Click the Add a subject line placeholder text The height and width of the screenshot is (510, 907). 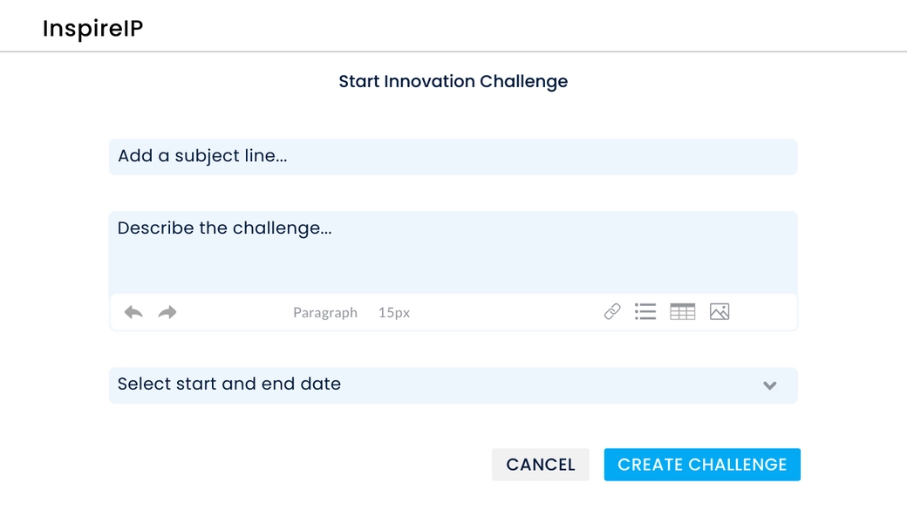pyautogui.click(x=202, y=157)
